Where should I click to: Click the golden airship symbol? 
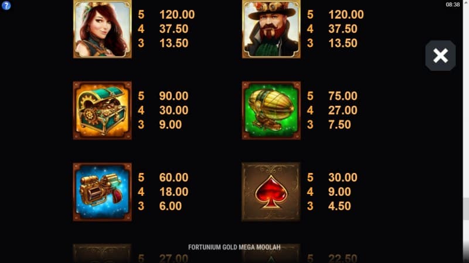tap(271, 110)
